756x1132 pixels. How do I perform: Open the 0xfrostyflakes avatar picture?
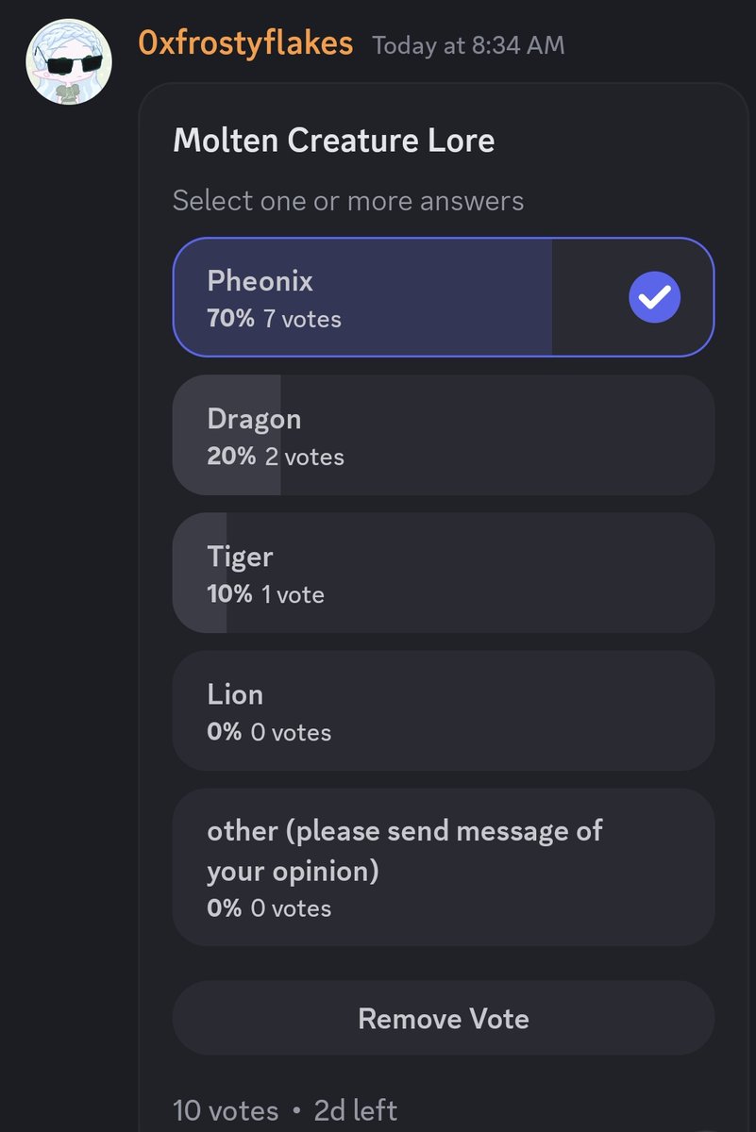point(68,60)
